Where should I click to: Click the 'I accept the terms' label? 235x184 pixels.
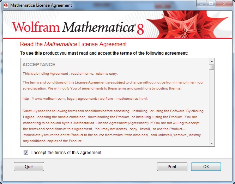(66, 153)
